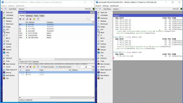Screen dimensions: 183x103
Task: Open Bridge in R1 sidebar
Action: (8, 27)
